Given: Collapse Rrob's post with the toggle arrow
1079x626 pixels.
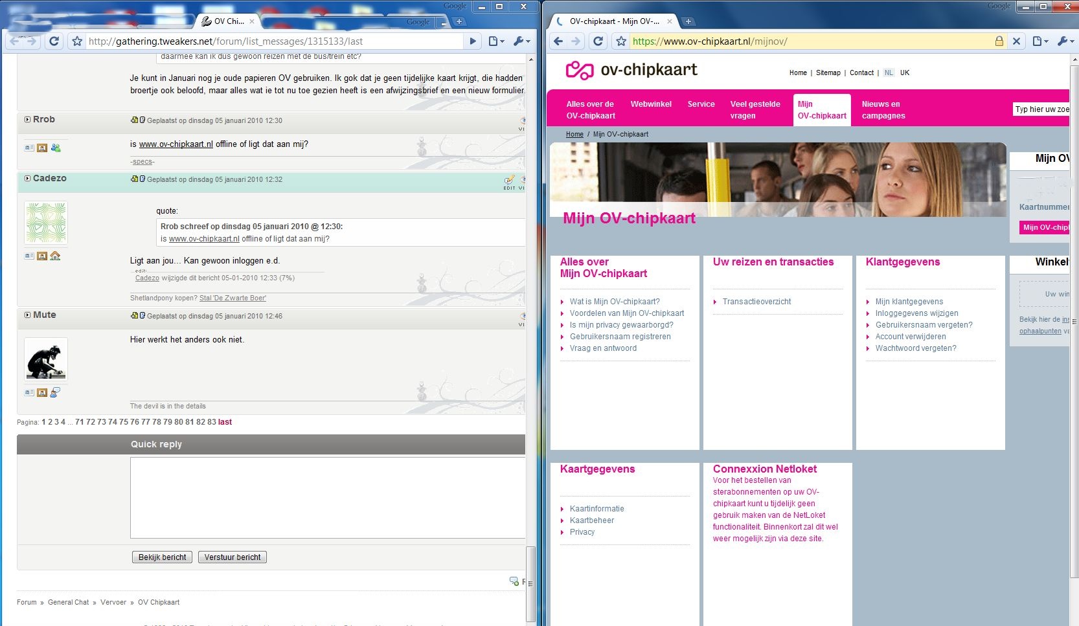Looking at the screenshot, I should 28,120.
